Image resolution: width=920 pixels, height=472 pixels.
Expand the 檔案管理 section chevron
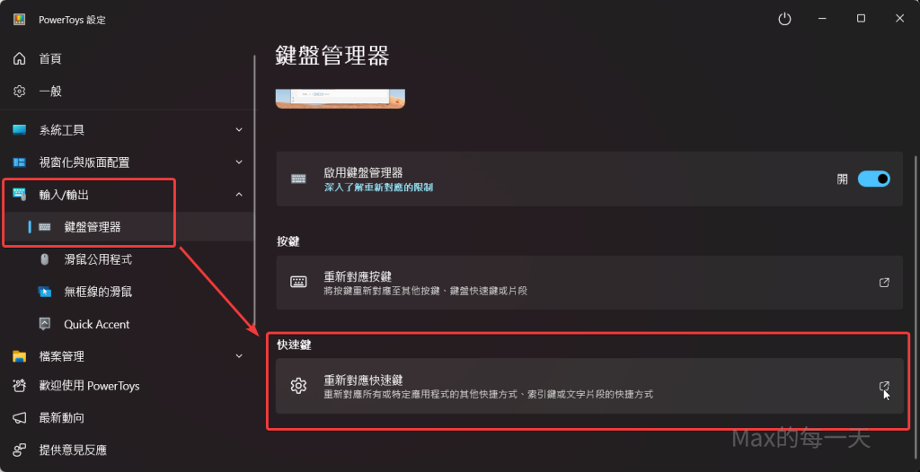coord(239,356)
